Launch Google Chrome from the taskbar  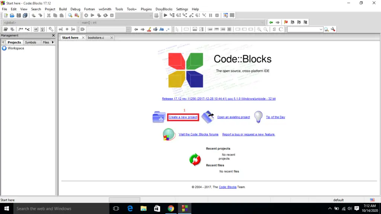171,208
